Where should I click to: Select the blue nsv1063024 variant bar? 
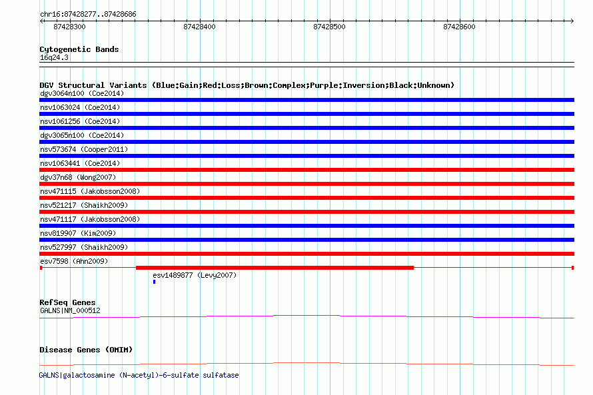(306, 114)
